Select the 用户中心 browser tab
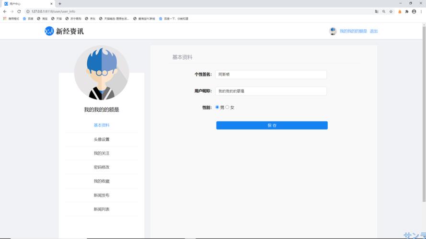426x239 pixels. point(28,4)
